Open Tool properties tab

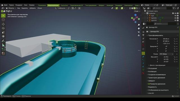click(x=143, y=28)
